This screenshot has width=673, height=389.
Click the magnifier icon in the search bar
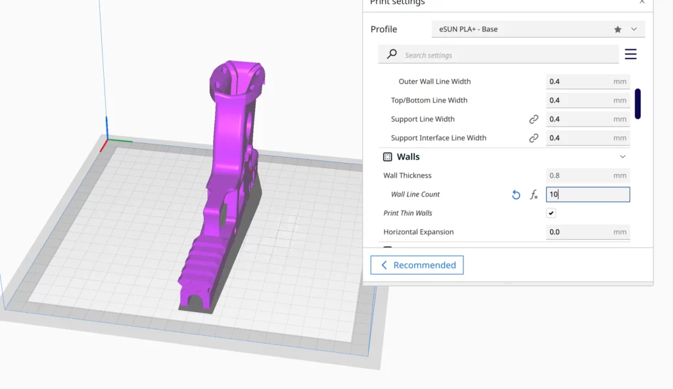tap(392, 55)
